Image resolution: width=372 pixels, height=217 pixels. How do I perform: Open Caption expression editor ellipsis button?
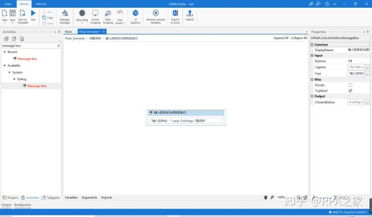[x=367, y=67]
